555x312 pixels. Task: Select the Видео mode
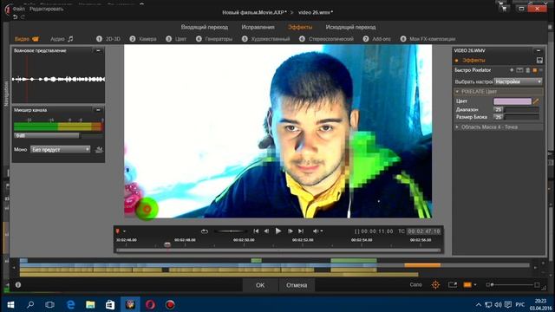point(27,39)
